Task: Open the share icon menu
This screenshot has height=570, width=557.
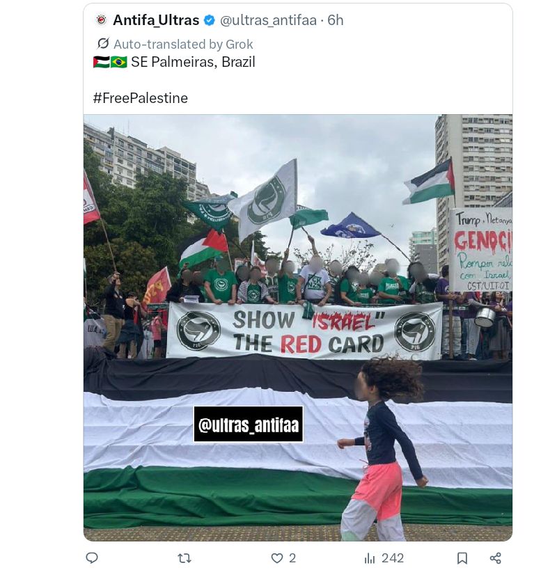Action: (x=495, y=558)
